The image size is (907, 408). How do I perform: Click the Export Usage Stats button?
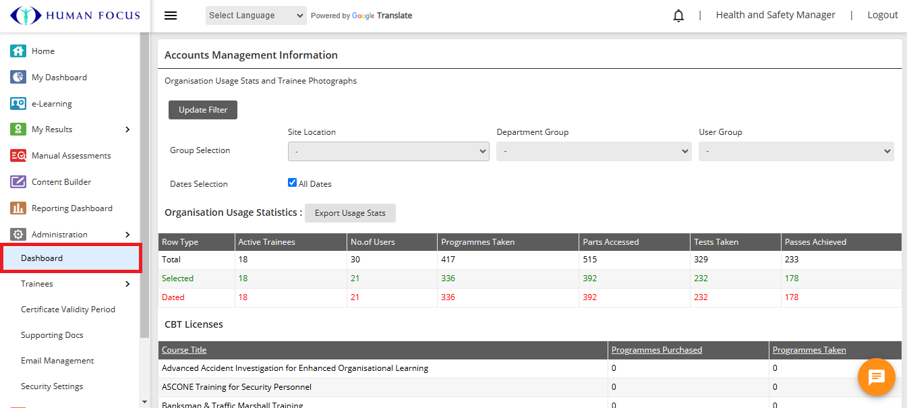(350, 213)
